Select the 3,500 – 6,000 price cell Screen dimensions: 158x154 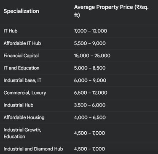pyautogui.click(x=90, y=105)
